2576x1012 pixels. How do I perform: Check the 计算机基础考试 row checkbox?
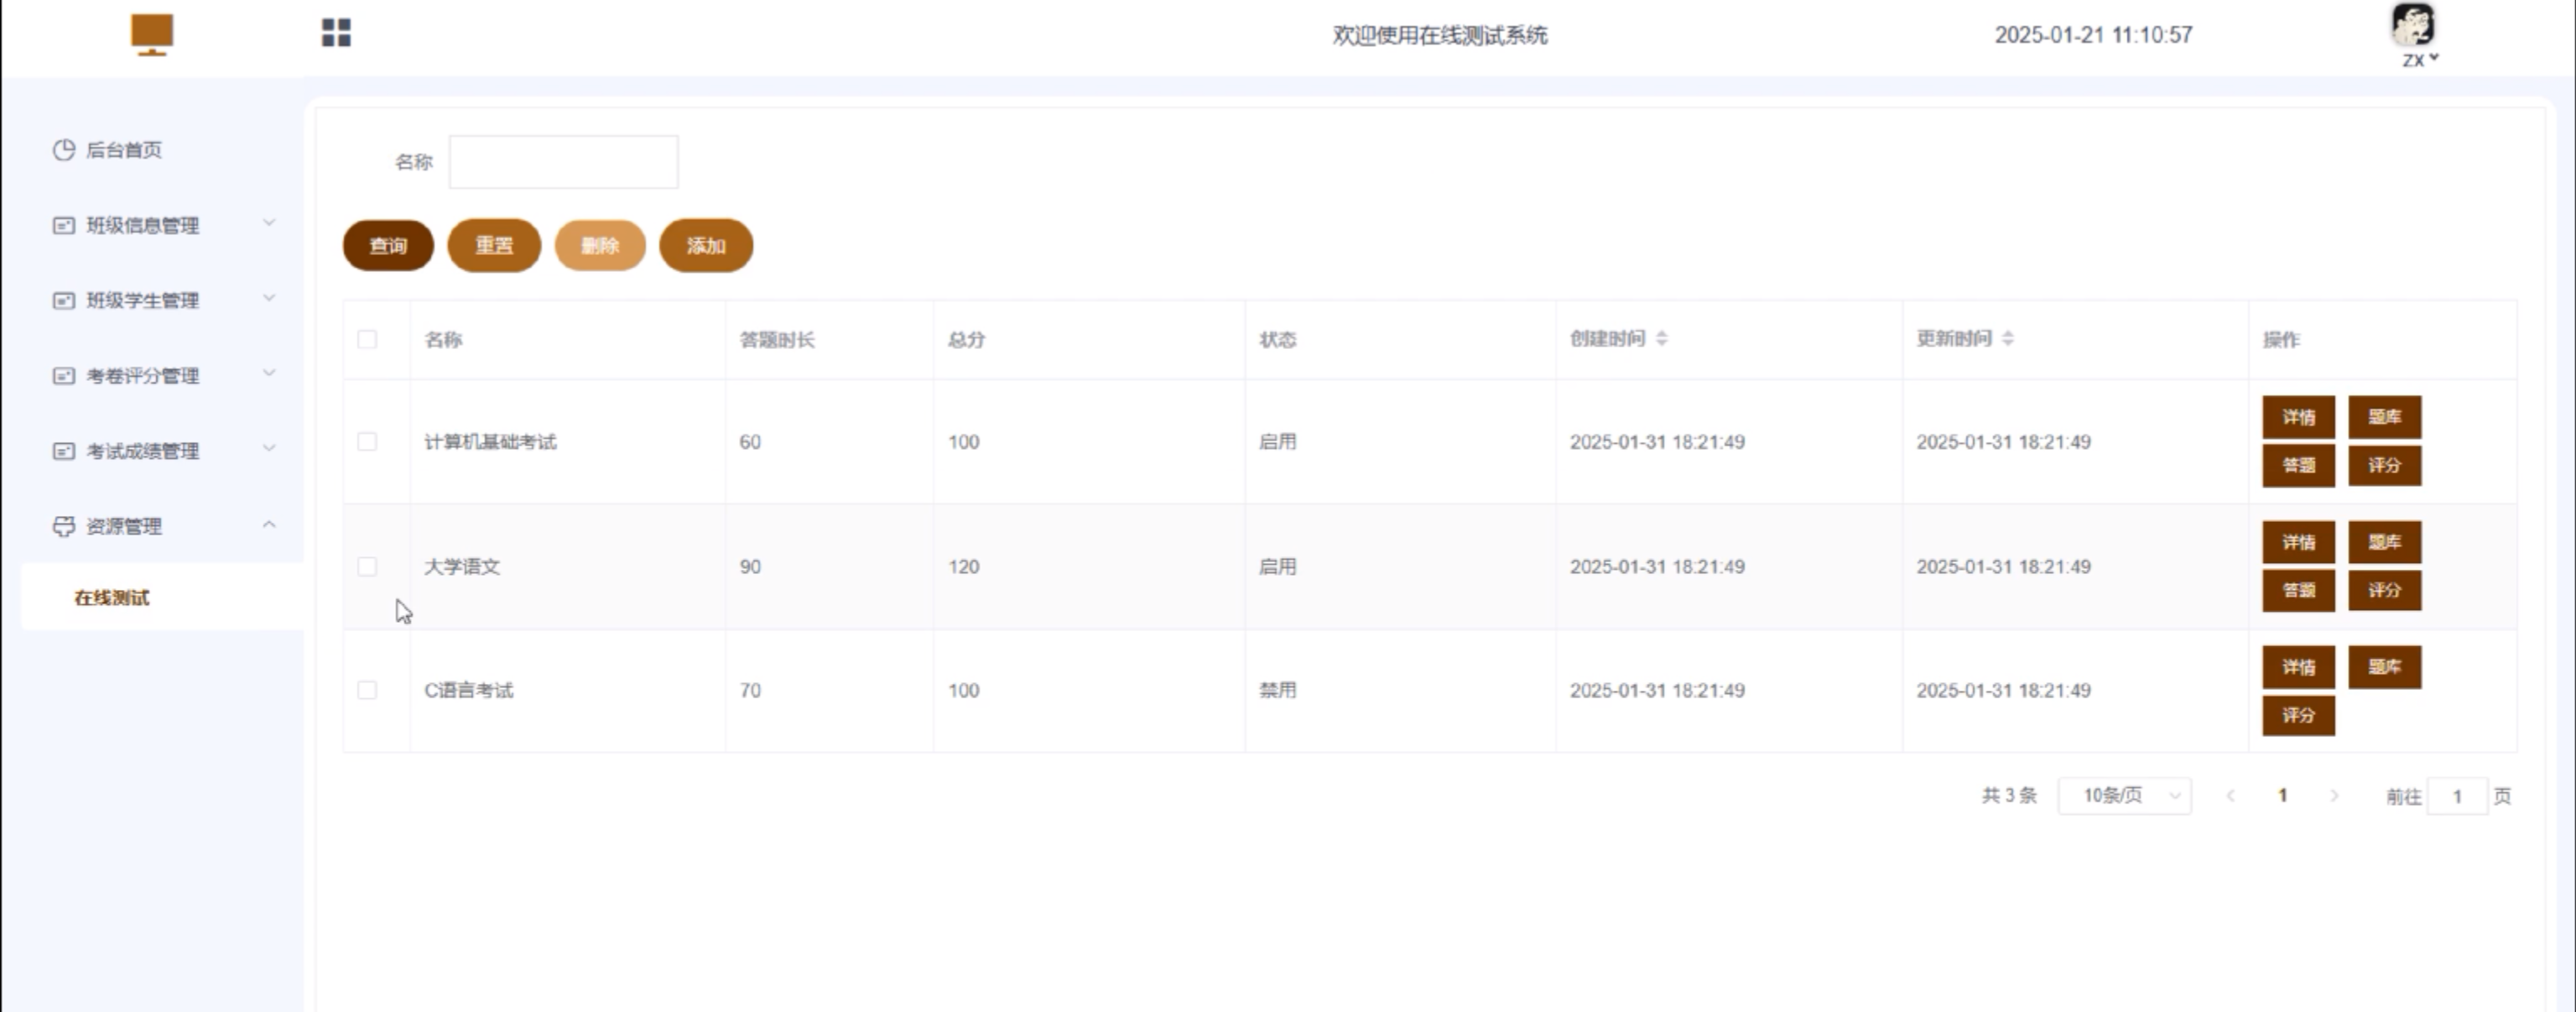pyautogui.click(x=367, y=442)
